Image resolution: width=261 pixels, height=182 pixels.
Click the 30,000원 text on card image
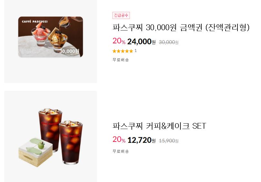tap(69, 51)
